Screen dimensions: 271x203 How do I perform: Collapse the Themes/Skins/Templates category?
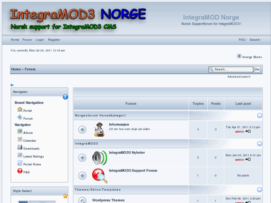259,190
